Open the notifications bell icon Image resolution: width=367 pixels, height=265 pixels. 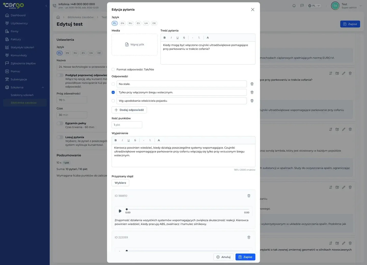point(294,6)
